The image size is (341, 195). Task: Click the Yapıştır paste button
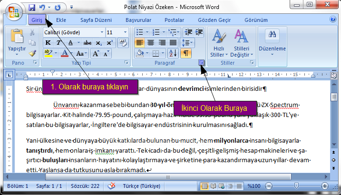pos(17,42)
